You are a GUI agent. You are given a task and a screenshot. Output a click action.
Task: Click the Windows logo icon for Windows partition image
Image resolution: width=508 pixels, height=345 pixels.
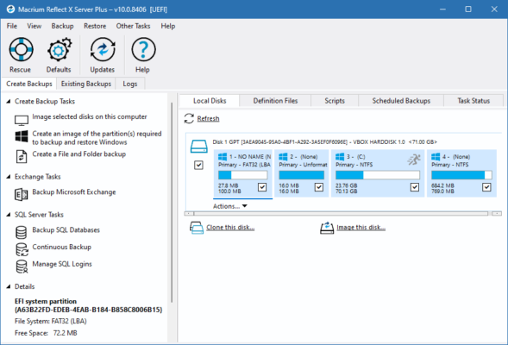click(22, 136)
